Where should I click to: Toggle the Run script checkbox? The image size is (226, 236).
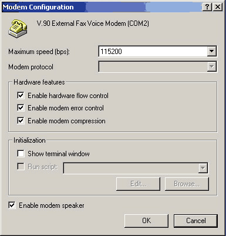point(21,167)
